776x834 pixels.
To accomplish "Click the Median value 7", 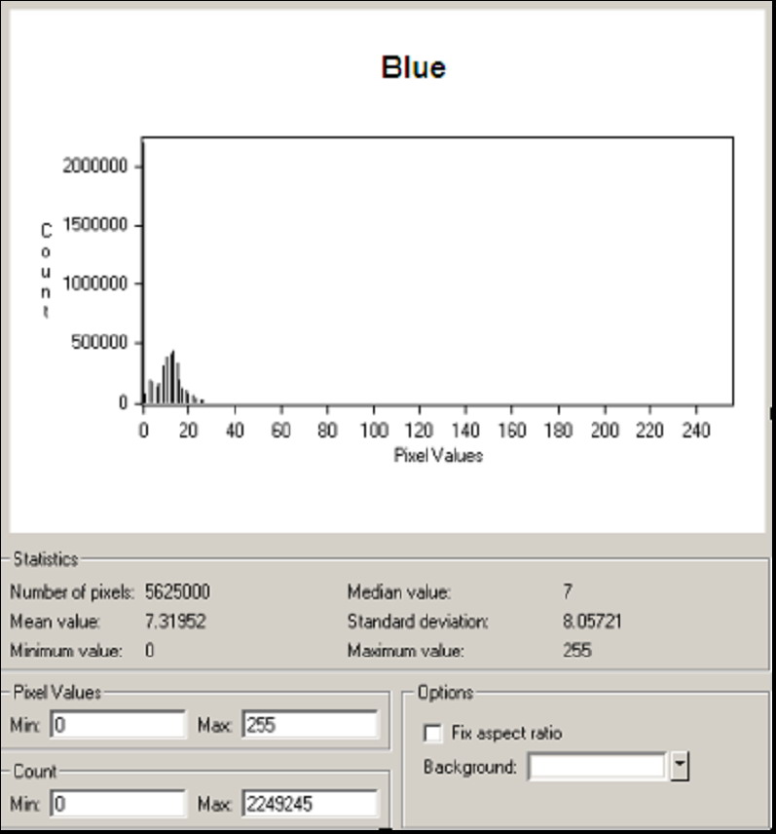I will [x=568, y=591].
